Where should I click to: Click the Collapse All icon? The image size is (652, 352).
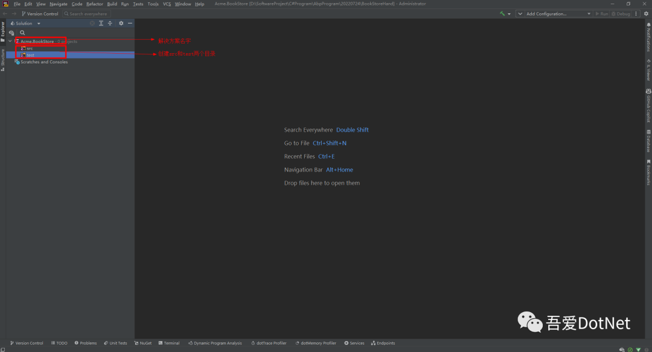tap(110, 24)
